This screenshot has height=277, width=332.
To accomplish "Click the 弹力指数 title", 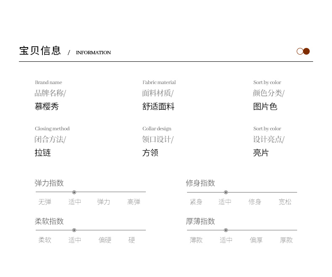I will click(49, 183).
